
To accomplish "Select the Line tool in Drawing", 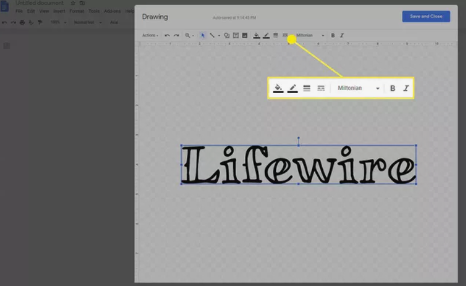I will 212,36.
